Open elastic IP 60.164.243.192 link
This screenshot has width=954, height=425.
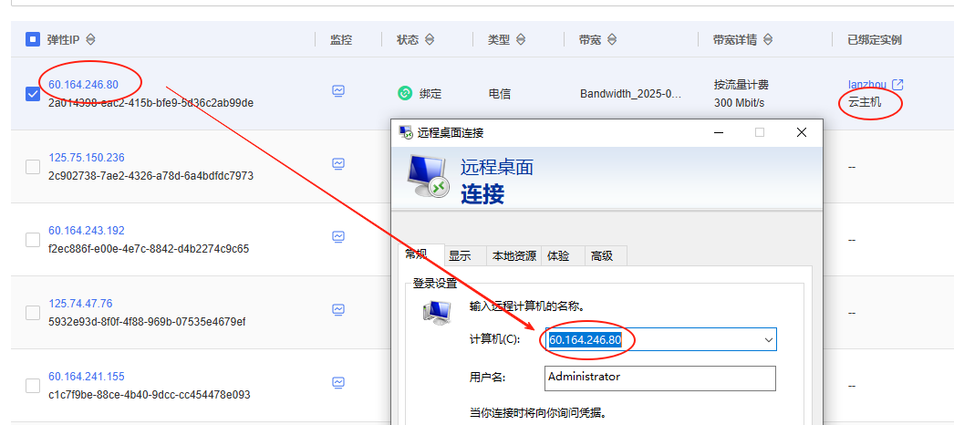click(x=87, y=231)
